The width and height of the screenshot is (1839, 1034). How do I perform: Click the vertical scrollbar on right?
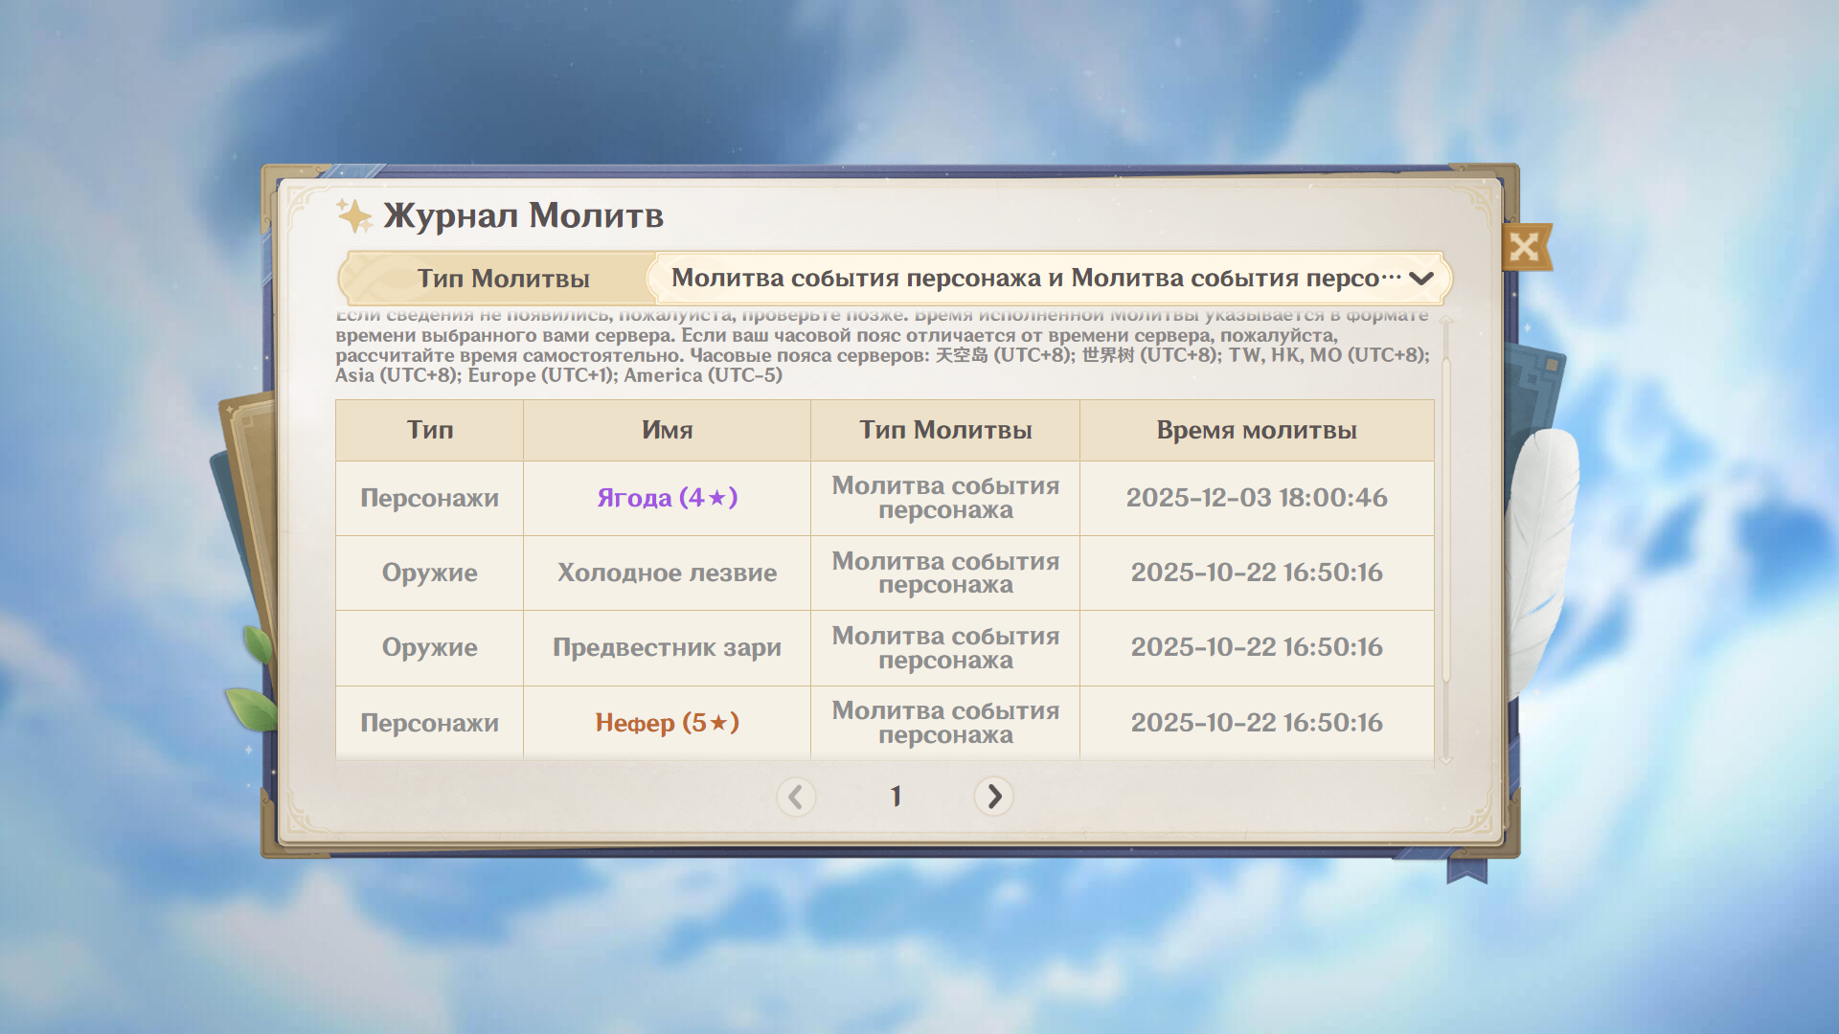coord(1446,517)
